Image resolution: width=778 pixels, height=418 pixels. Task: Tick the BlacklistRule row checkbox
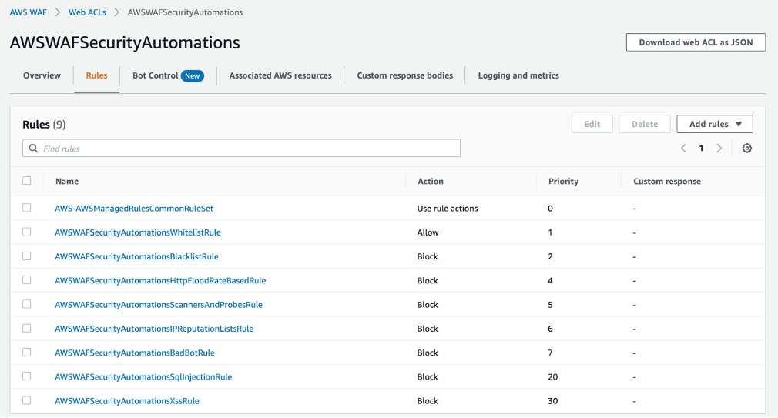point(27,256)
